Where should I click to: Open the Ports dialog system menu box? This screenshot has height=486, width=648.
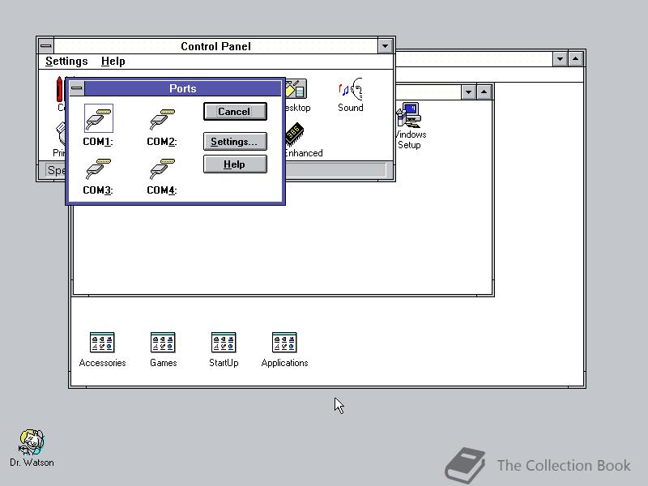point(76,88)
